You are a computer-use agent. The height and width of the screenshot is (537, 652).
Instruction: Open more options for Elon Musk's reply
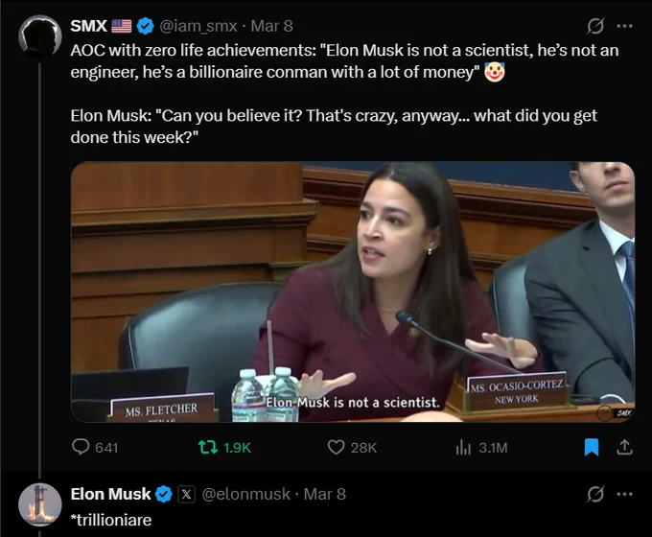[x=624, y=494]
